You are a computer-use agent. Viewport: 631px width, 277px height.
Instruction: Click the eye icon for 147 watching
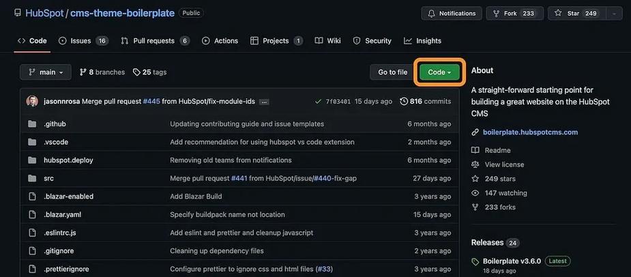coord(475,193)
